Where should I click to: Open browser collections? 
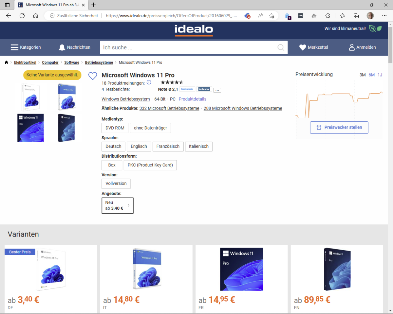356,15
